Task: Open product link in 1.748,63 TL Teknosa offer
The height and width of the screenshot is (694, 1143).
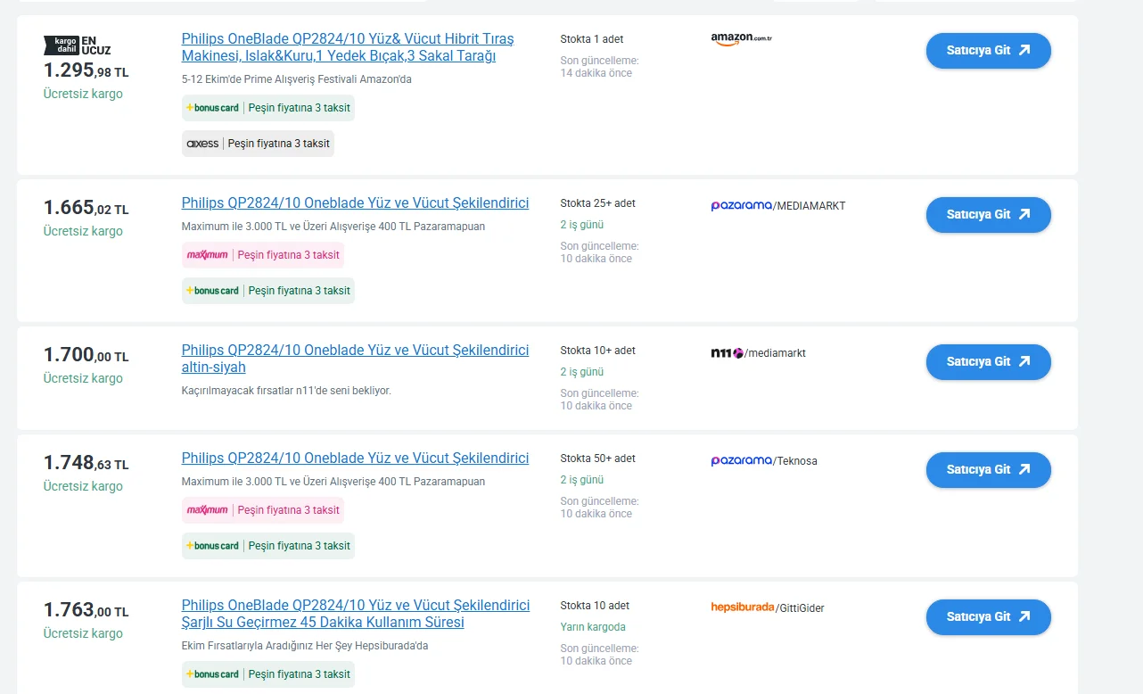Action: [355, 458]
